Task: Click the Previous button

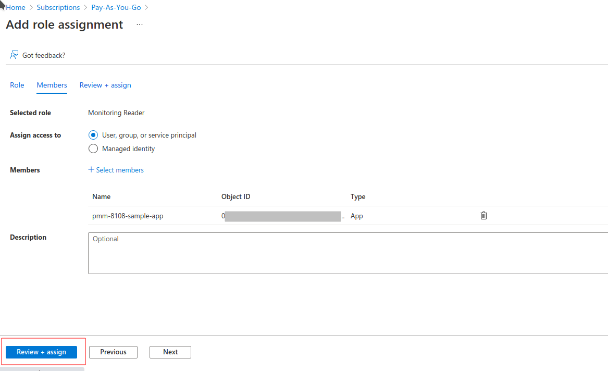Action: pyautogui.click(x=113, y=352)
